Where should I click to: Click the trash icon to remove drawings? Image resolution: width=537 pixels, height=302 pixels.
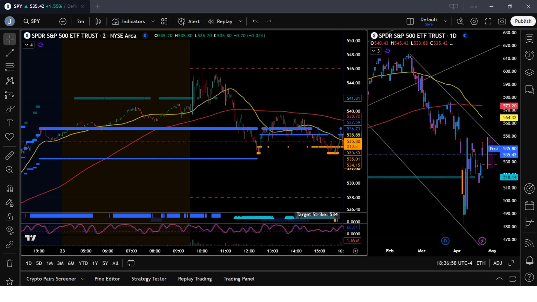pyautogui.click(x=10, y=263)
